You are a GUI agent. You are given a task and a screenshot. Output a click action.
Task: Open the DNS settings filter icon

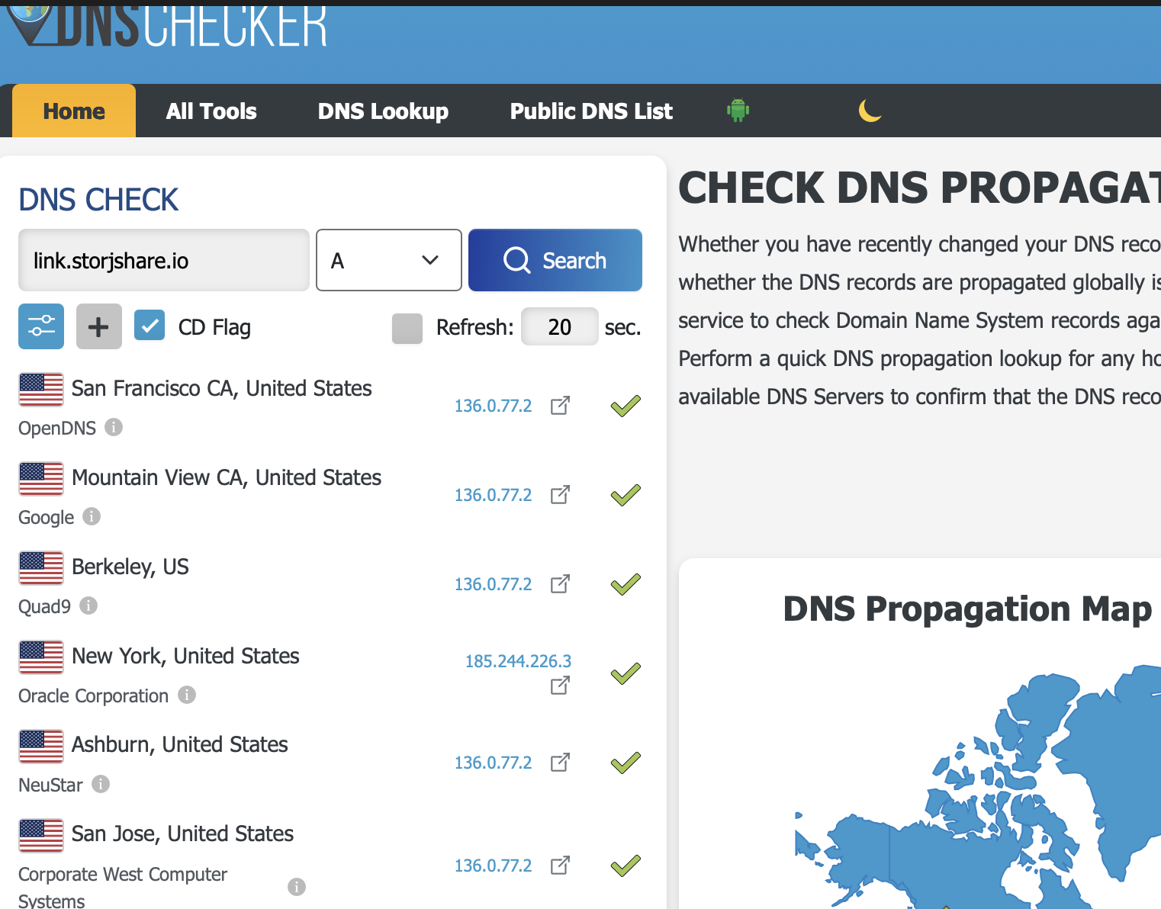[x=41, y=326]
